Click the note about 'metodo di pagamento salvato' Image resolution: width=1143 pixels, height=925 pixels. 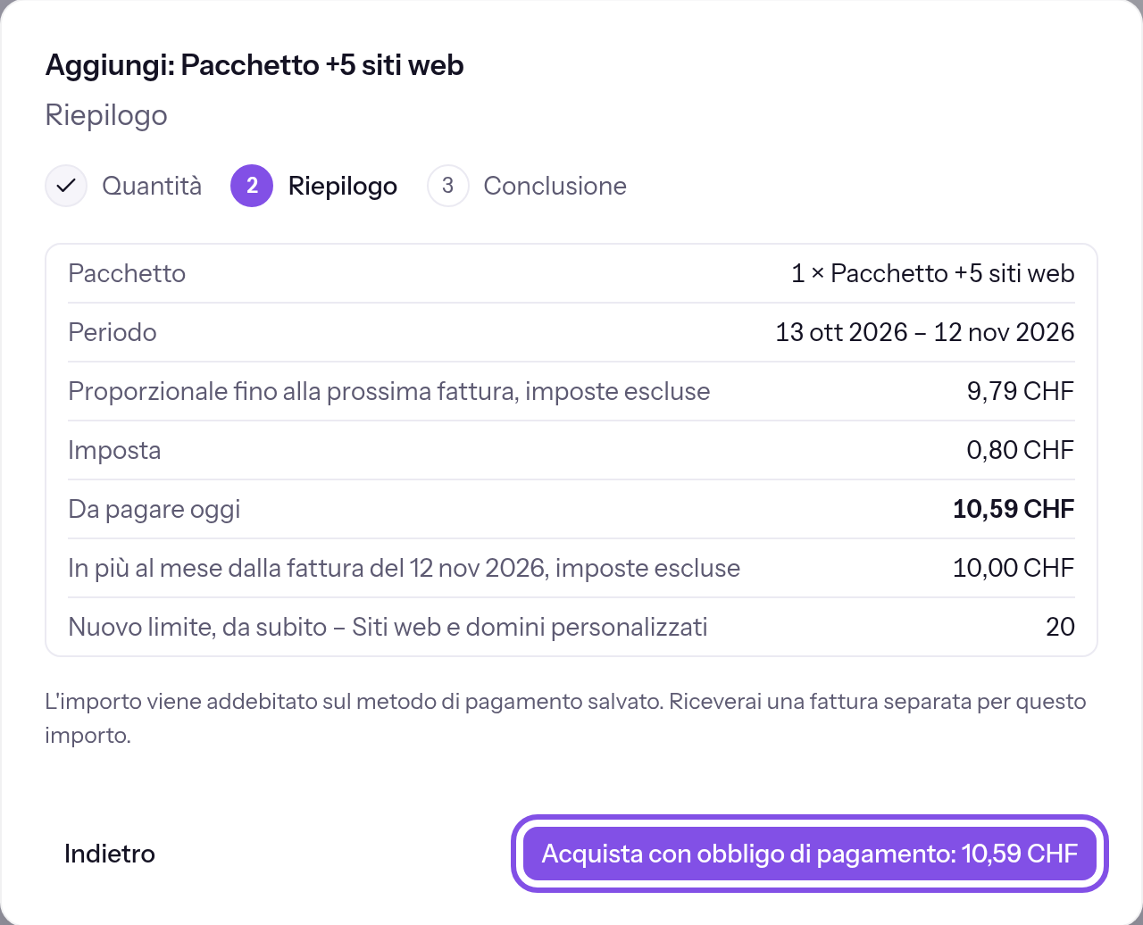coord(565,718)
